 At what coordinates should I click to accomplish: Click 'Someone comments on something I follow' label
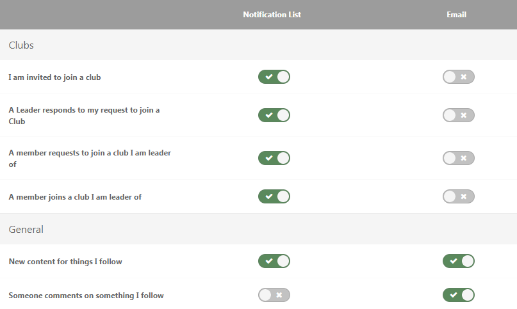pos(86,296)
